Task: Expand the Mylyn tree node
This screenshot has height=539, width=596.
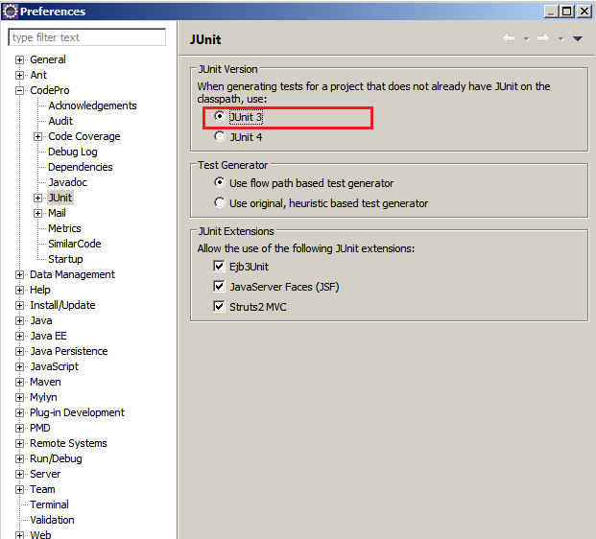Action: pyautogui.click(x=19, y=398)
